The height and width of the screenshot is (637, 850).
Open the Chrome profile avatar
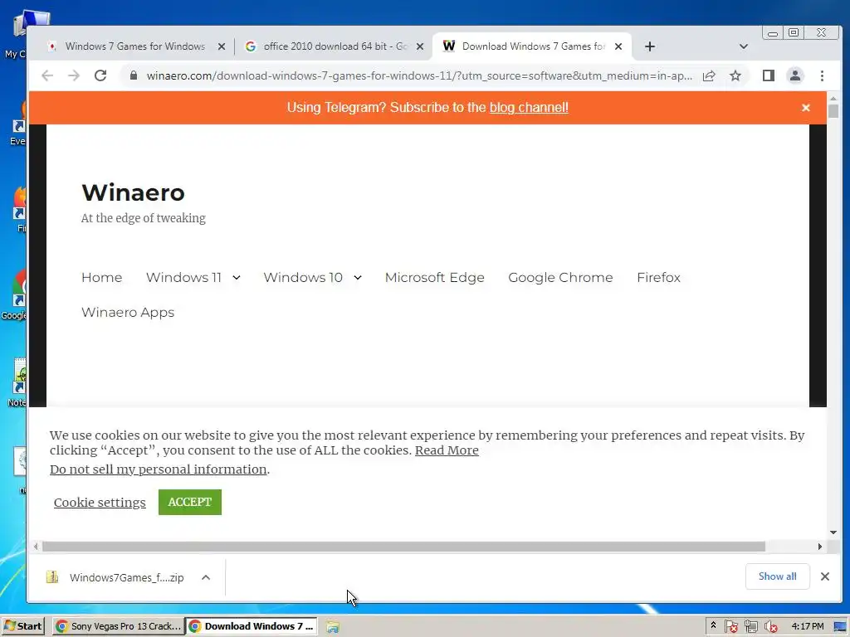coord(794,75)
